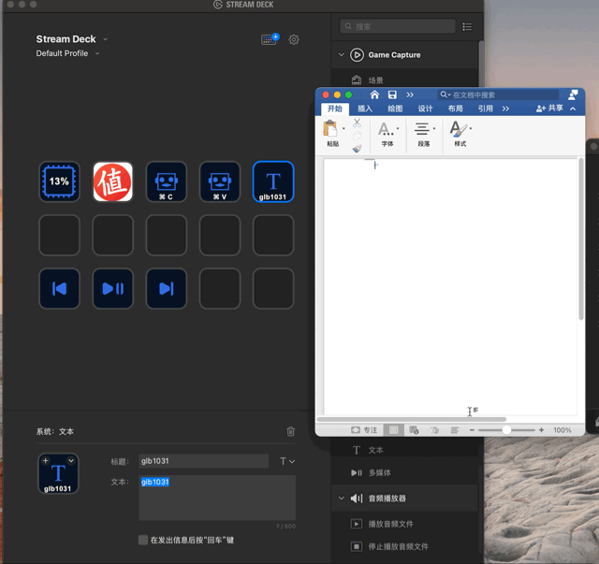
Task: Select the Next Track media key
Action: pyautogui.click(x=167, y=288)
